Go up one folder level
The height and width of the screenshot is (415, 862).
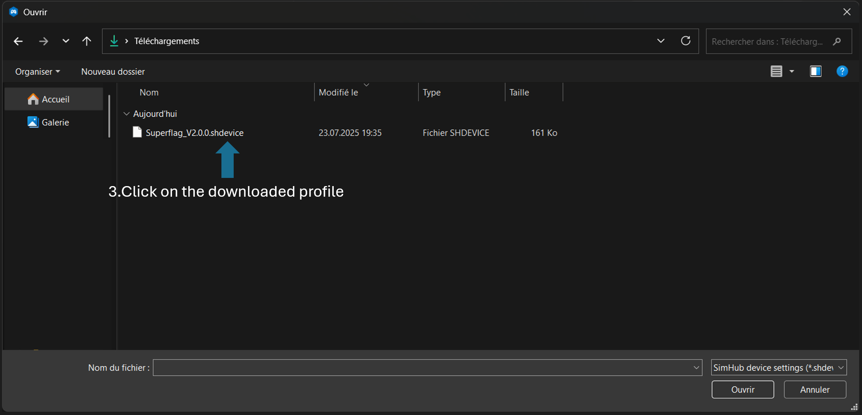[87, 41]
